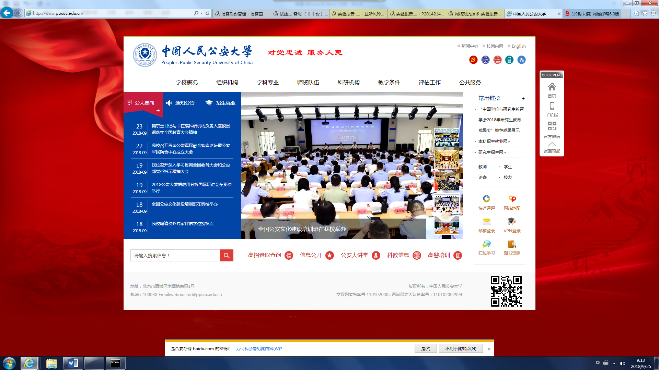Expand 常用链接 with the plus sign

523,98
